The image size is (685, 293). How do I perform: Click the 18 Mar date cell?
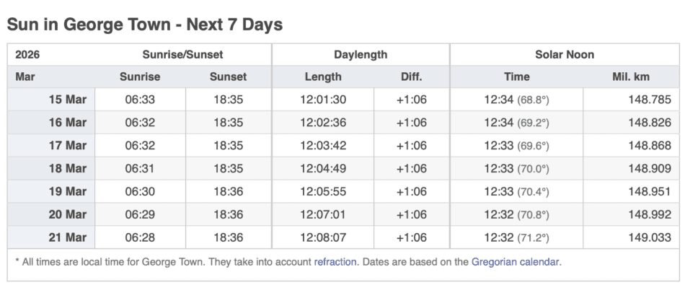(67, 169)
